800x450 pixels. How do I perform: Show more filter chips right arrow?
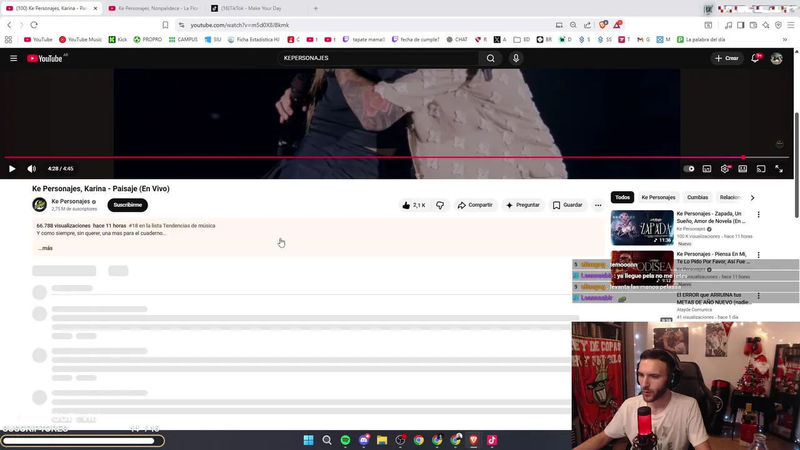[752, 197]
